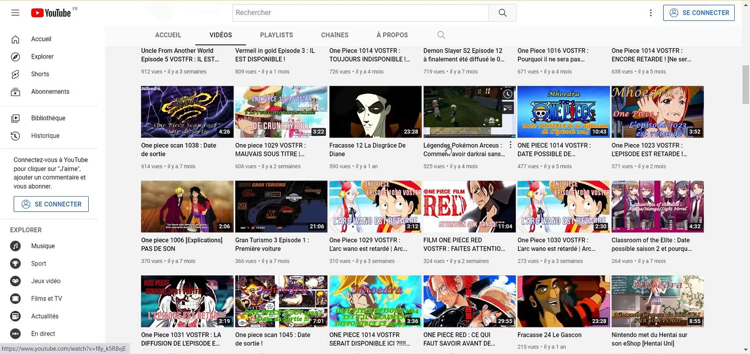Open Gran Turismo 3 Episode 1 thumbnail
Screen dimensions: 750x354
tap(281, 206)
